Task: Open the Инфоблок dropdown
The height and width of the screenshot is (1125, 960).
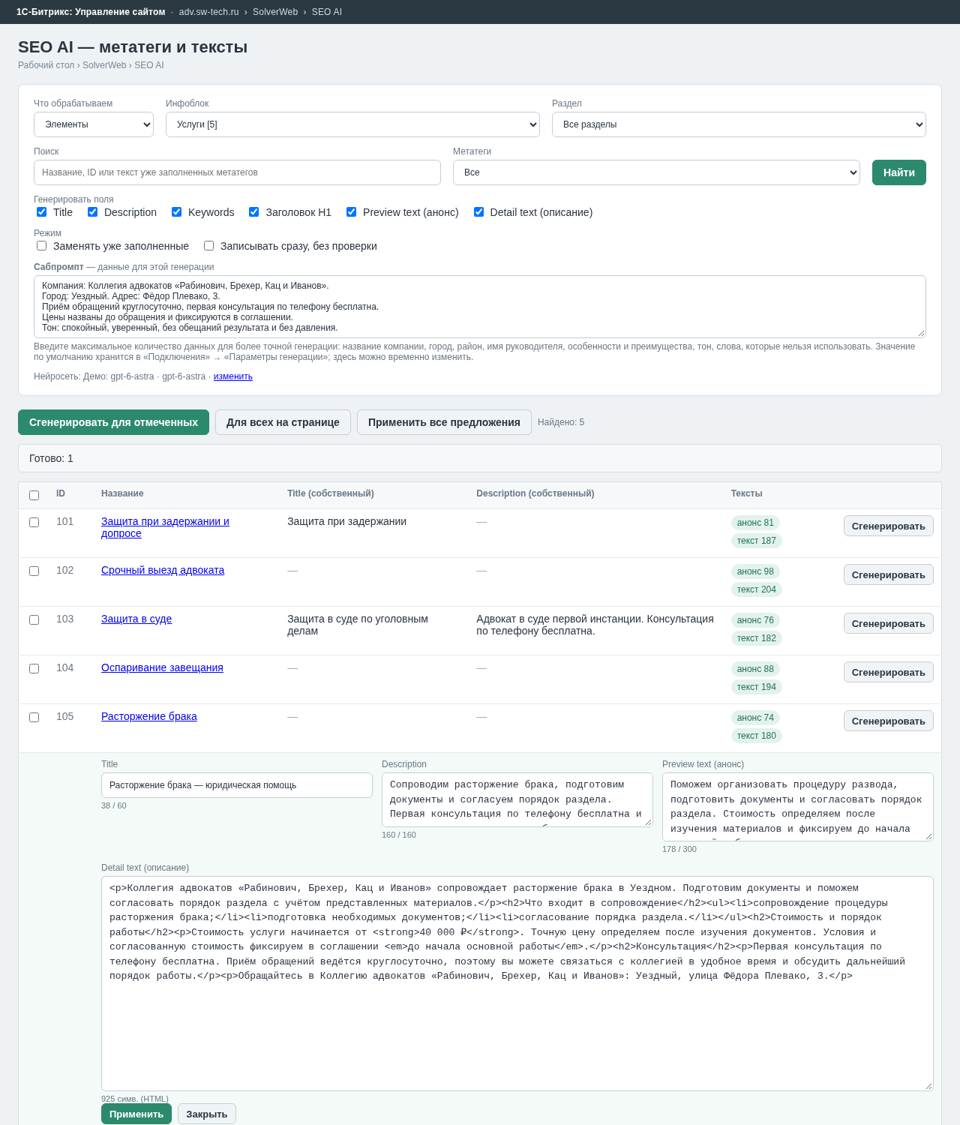Action: click(x=352, y=124)
